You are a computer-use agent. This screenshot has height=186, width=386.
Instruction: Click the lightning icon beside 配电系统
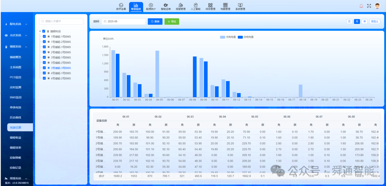pyautogui.click(x=6, y=24)
